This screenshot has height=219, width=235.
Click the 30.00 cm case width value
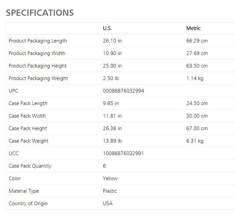tap(197, 116)
